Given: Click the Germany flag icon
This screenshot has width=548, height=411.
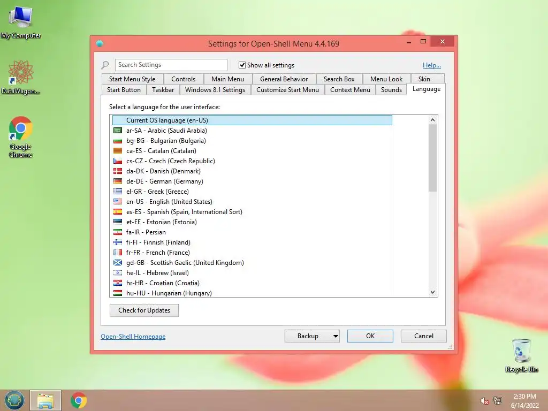Looking at the screenshot, I should click(118, 181).
